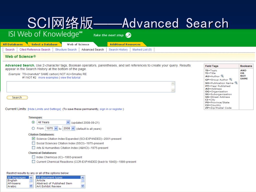The height and width of the screenshot is (192, 256).
Task: Select 'All languages' in language list
Action: pos(18,177)
